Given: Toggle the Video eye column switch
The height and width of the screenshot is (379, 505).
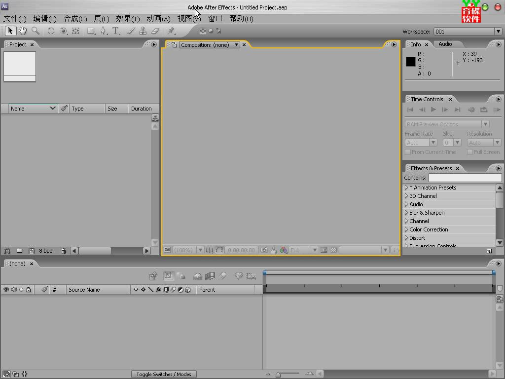Looking at the screenshot, I should pos(6,290).
